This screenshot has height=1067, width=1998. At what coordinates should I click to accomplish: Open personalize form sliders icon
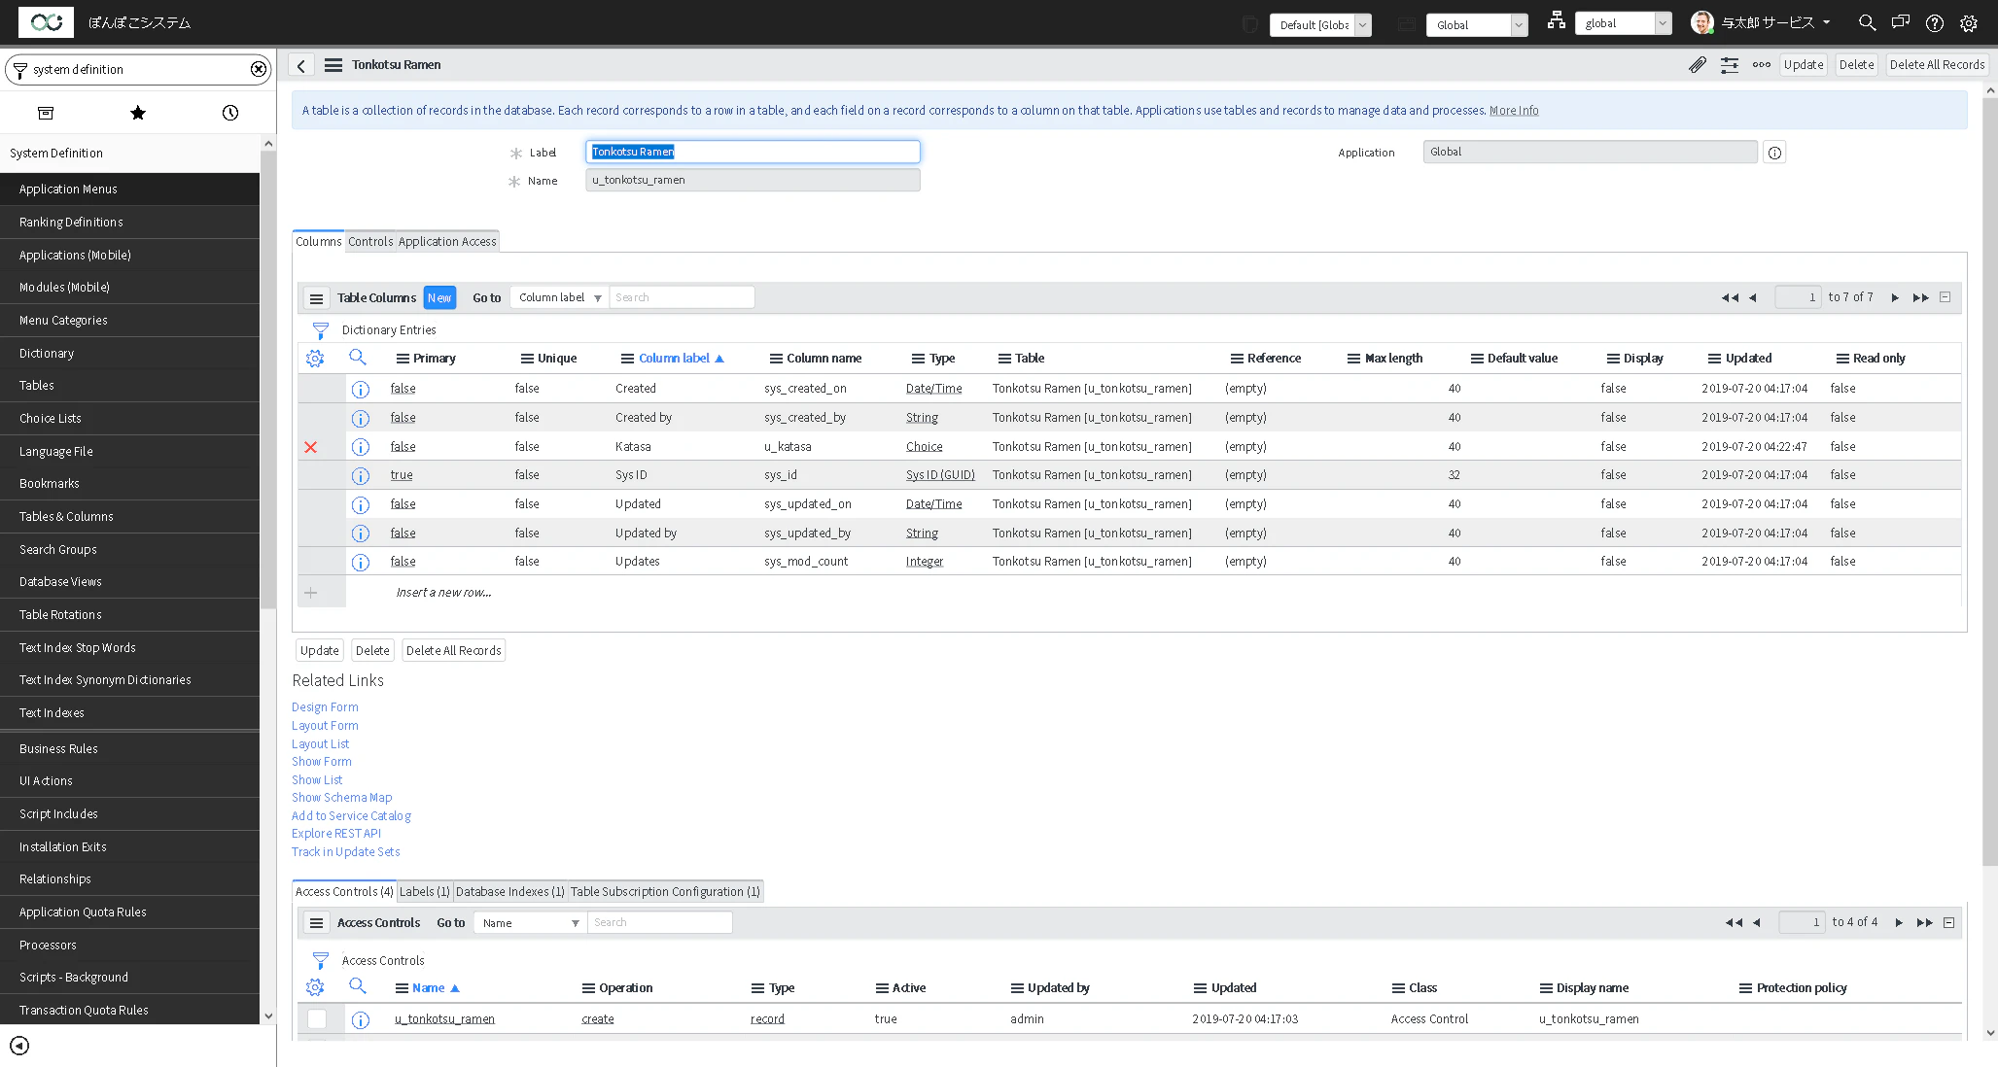[1730, 65]
